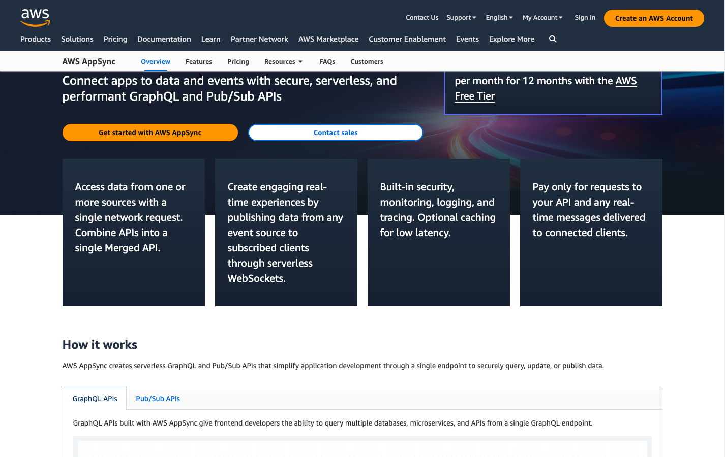Click the How it works heading
This screenshot has width=725, height=457.
[x=100, y=345]
